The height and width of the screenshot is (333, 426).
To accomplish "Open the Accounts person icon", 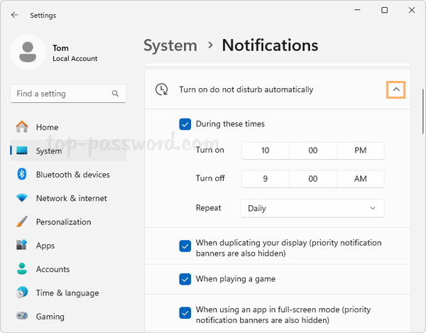I will pos(22,269).
